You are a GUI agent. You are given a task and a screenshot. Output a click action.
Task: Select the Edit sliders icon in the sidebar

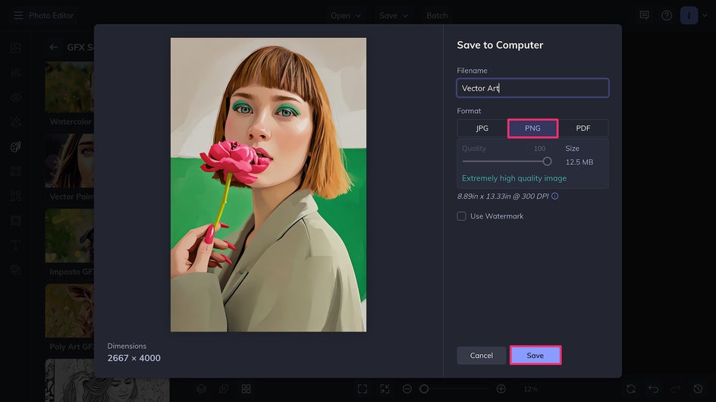pyautogui.click(x=15, y=73)
